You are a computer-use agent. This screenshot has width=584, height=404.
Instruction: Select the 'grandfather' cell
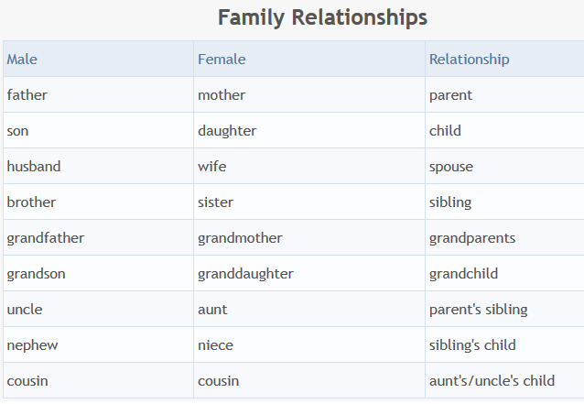click(x=98, y=238)
